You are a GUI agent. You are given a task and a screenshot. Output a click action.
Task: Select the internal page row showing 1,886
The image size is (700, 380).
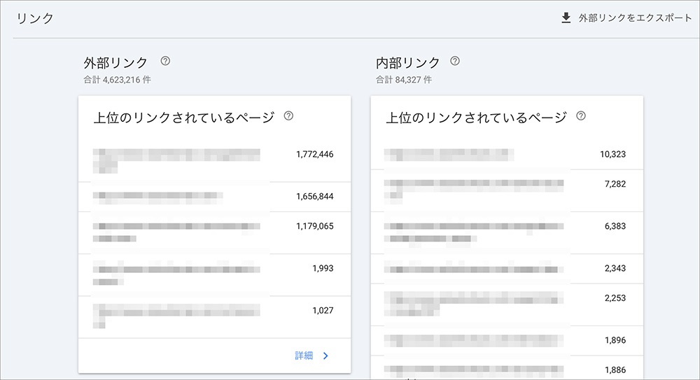tap(506, 370)
